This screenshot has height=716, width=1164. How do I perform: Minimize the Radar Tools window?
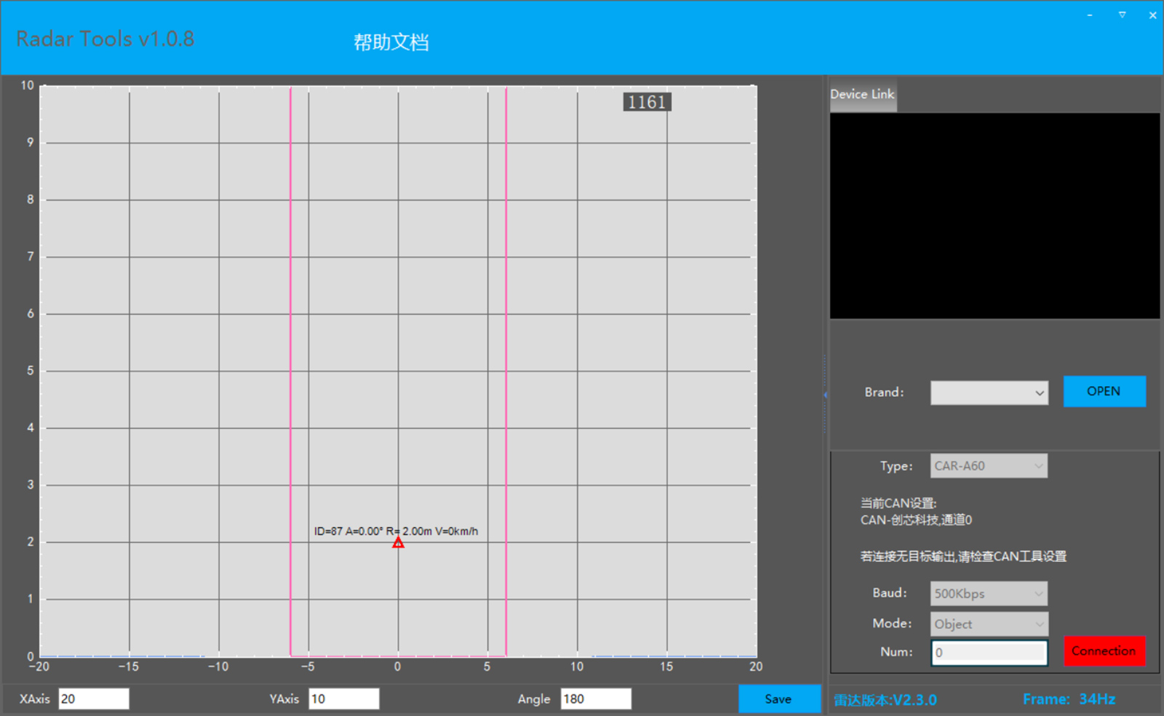point(1089,15)
